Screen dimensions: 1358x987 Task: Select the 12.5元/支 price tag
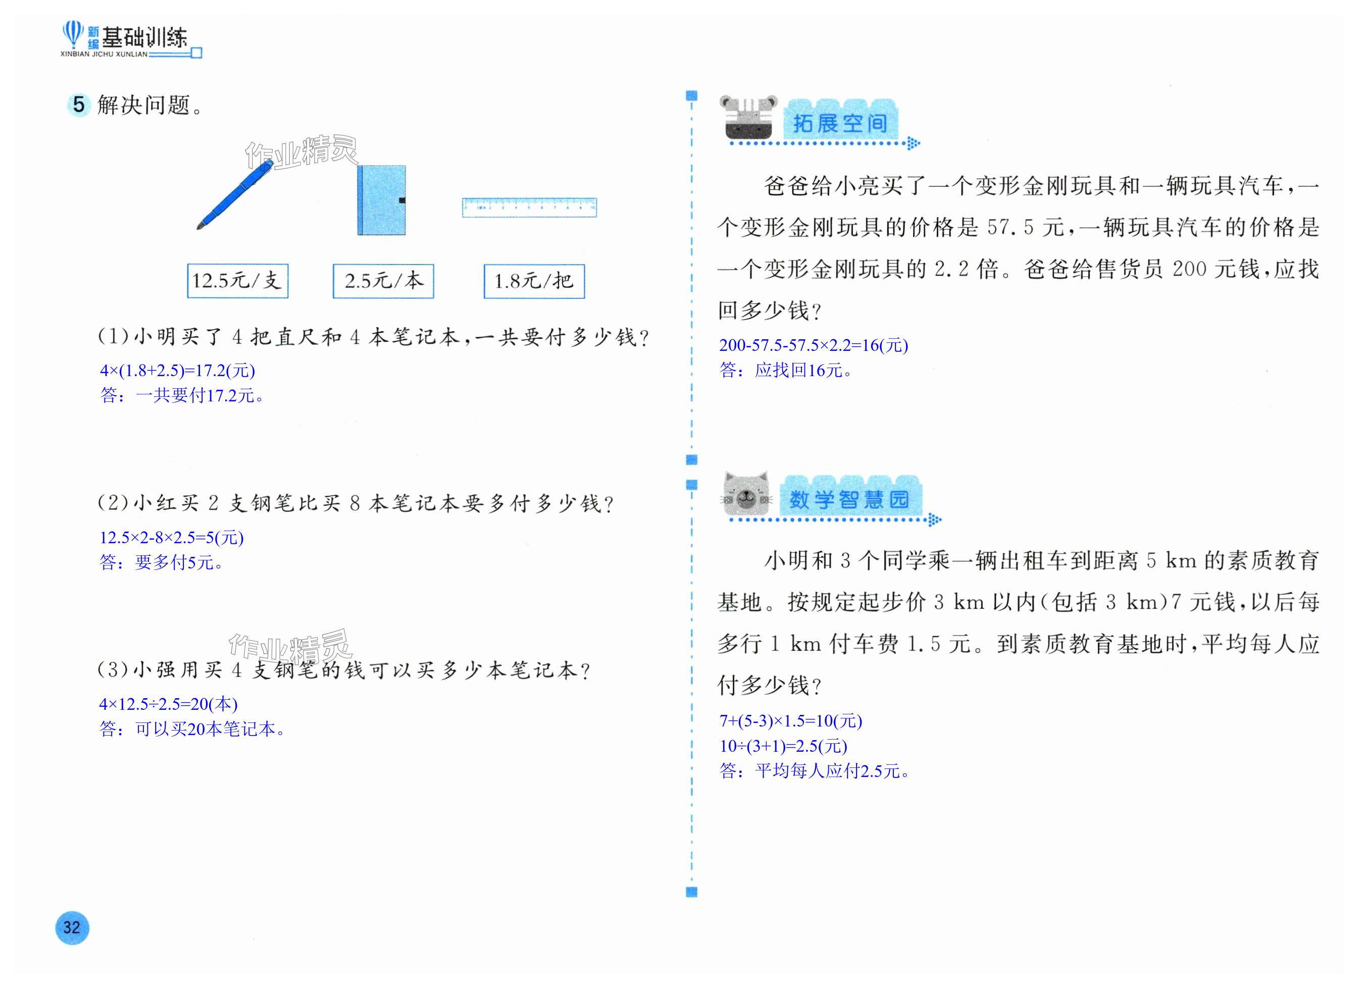[x=238, y=281]
